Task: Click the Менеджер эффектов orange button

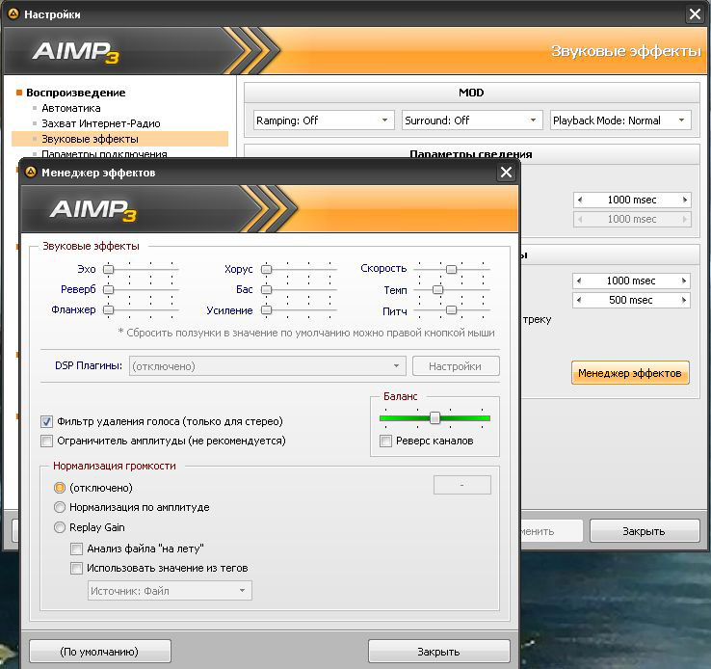Action: coord(630,373)
